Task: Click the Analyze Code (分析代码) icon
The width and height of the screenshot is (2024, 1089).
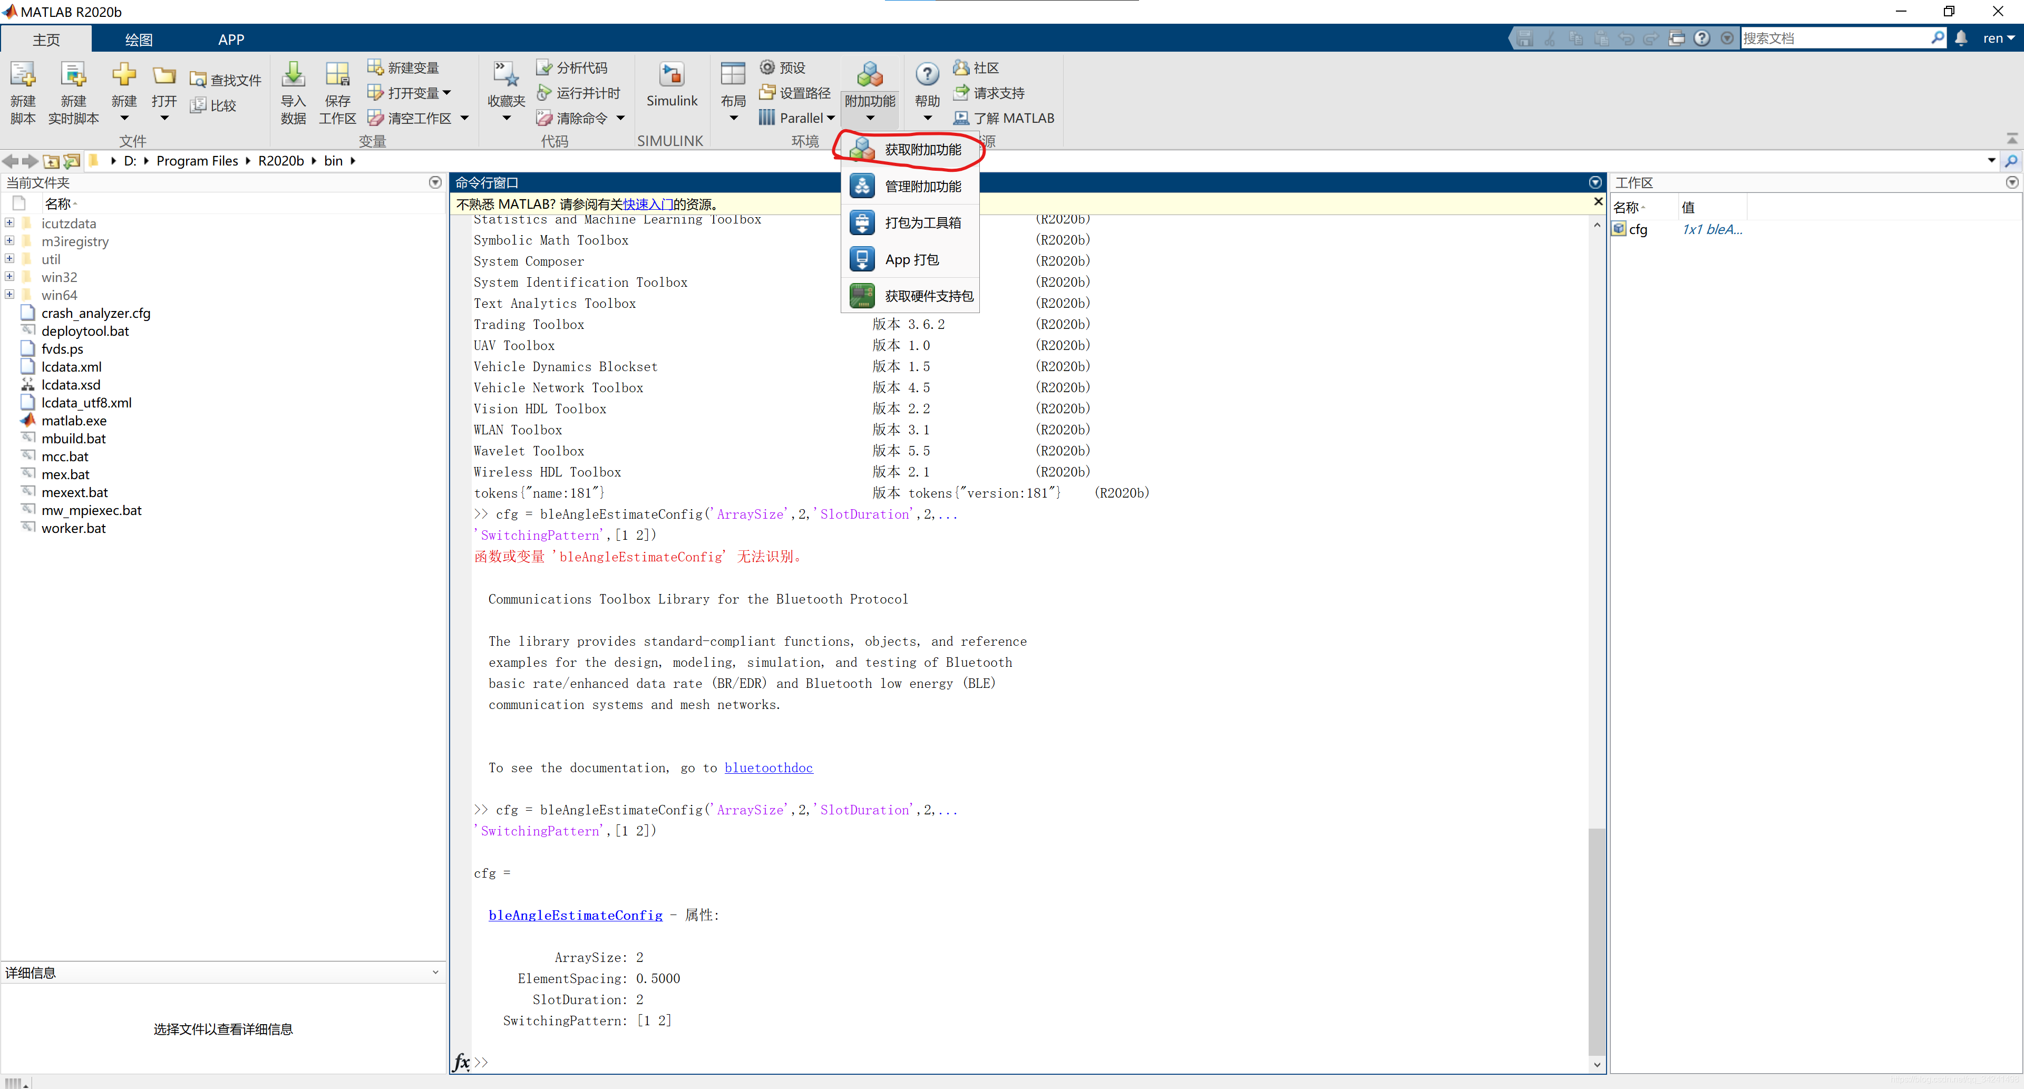Action: (544, 67)
